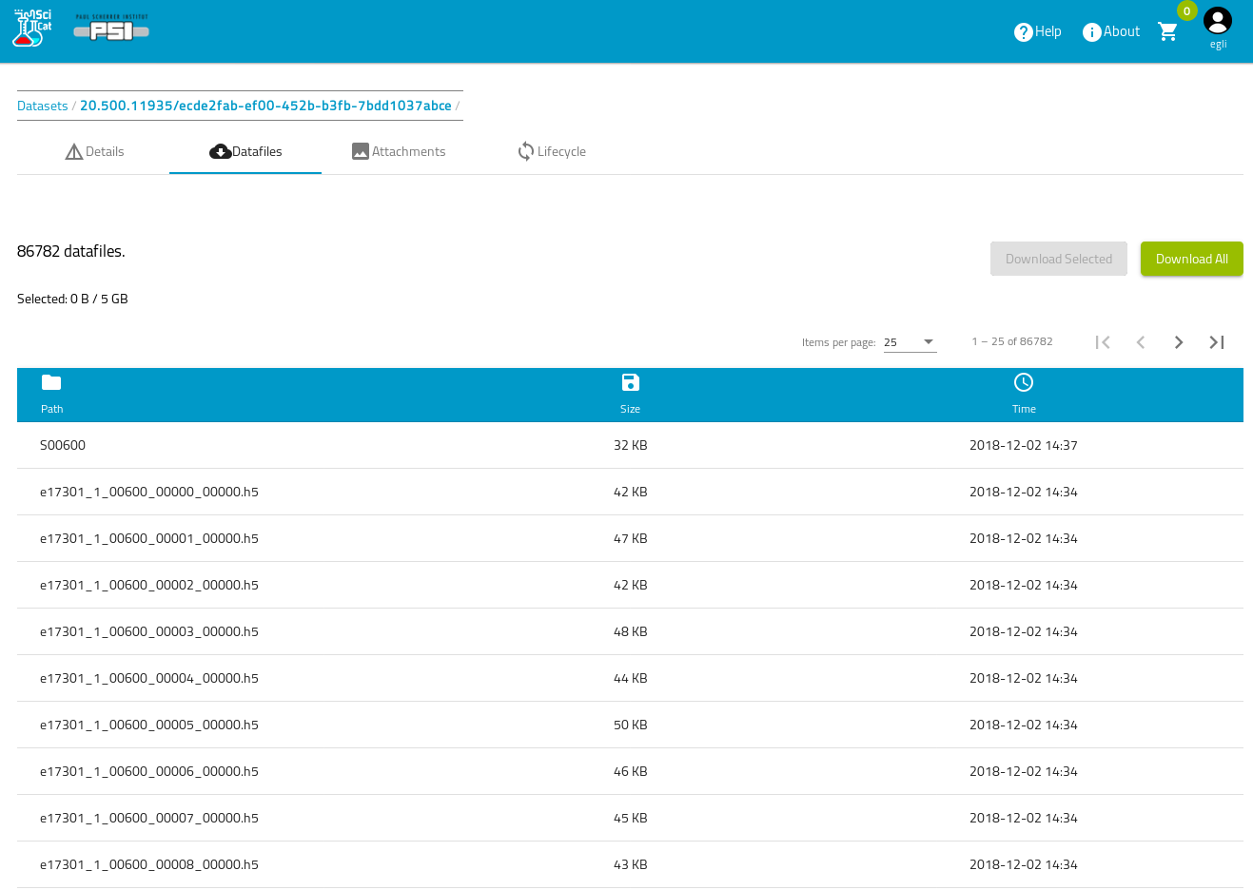Click the folder icon in Path header
The height and width of the screenshot is (890, 1253).
point(51,382)
